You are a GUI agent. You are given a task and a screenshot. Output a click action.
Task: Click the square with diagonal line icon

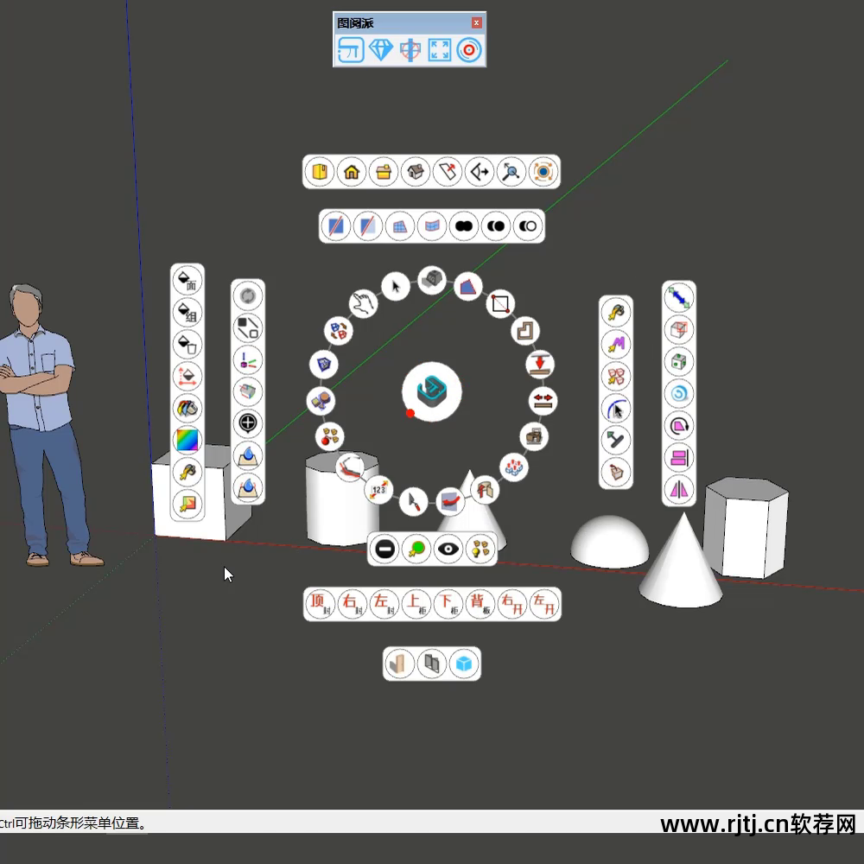[x=500, y=303]
